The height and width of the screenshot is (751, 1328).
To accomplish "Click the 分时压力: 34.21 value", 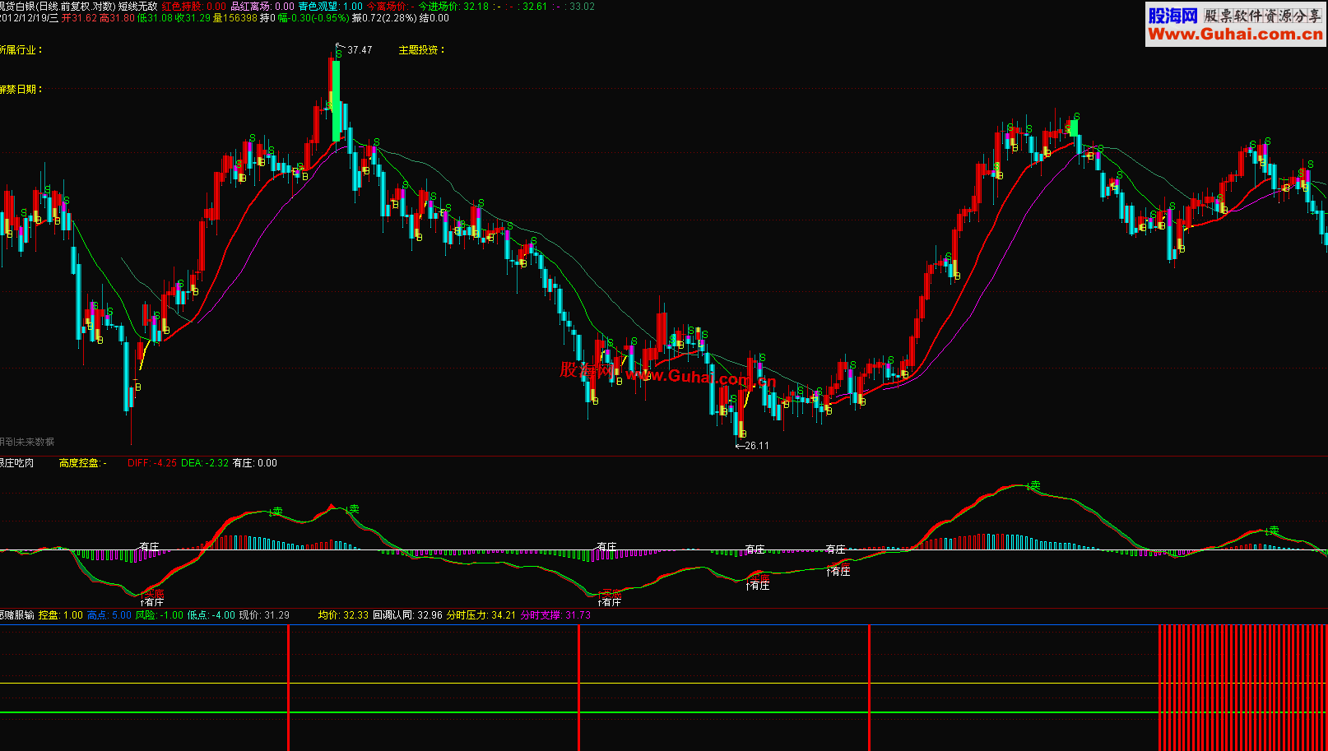I will tap(481, 615).
